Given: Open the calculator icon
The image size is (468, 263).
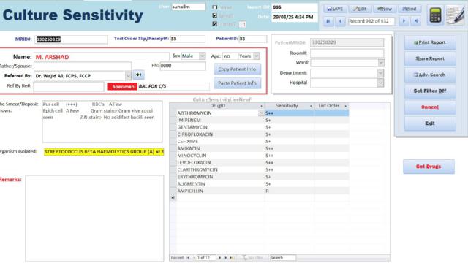Looking at the screenshot, I should tap(435, 15).
